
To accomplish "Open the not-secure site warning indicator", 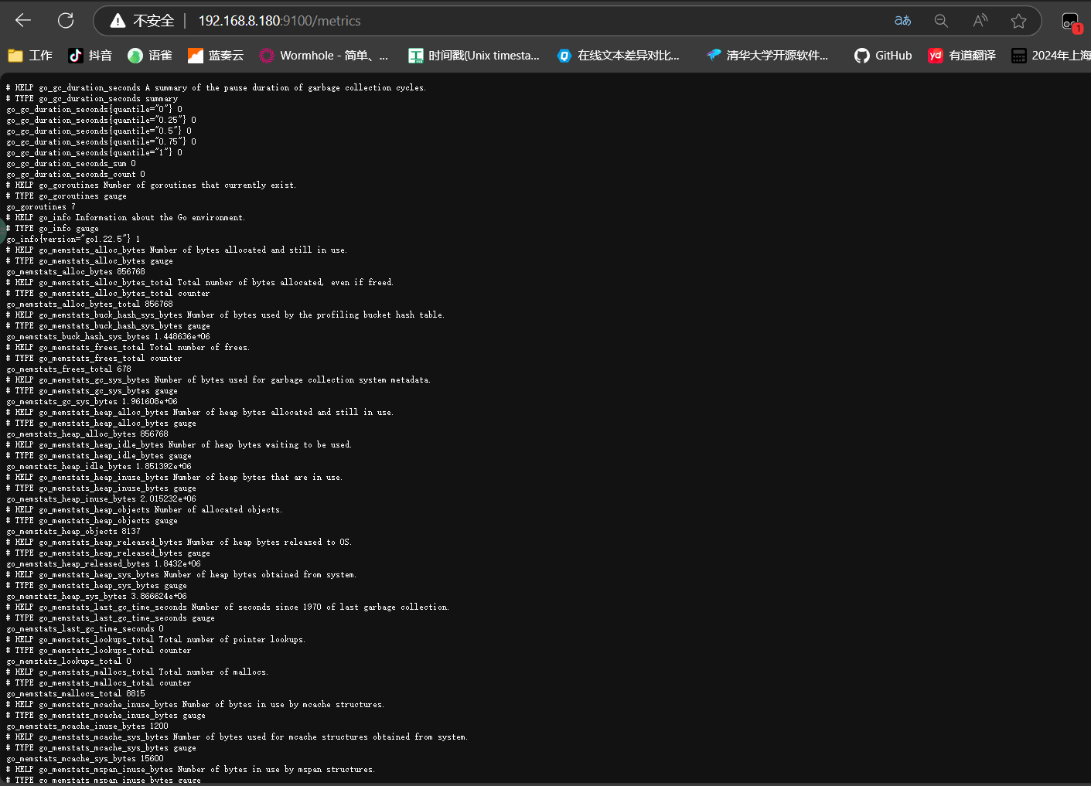I will [142, 21].
